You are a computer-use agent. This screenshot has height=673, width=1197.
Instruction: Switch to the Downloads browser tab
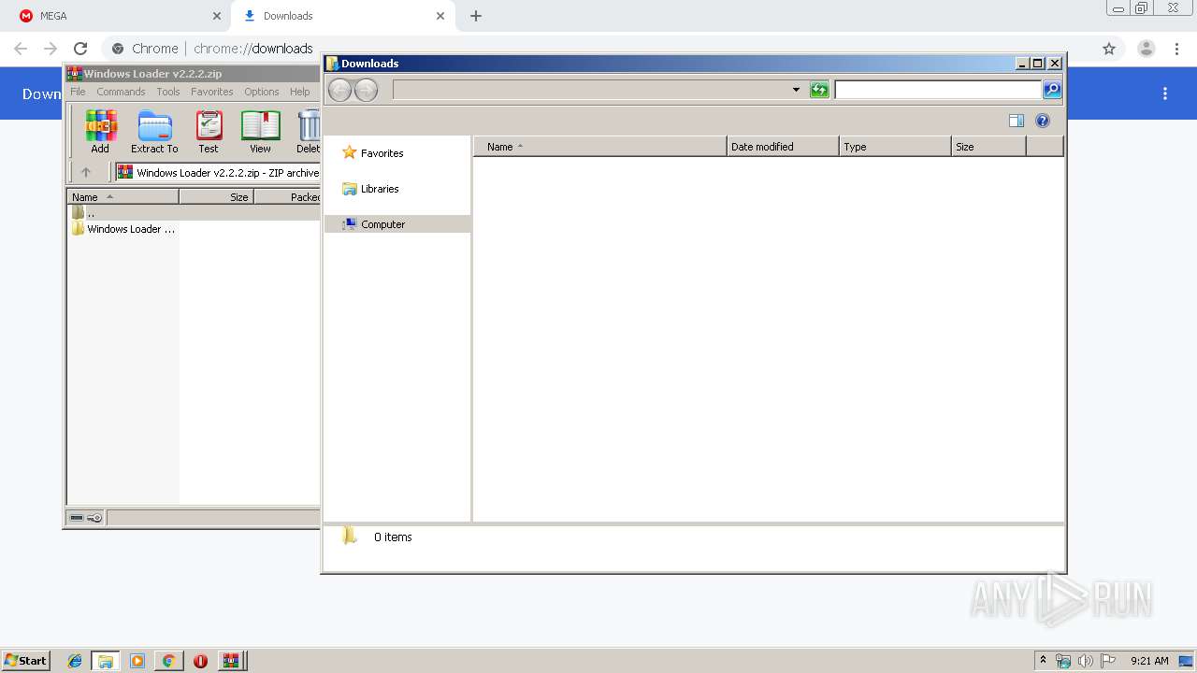(341, 16)
